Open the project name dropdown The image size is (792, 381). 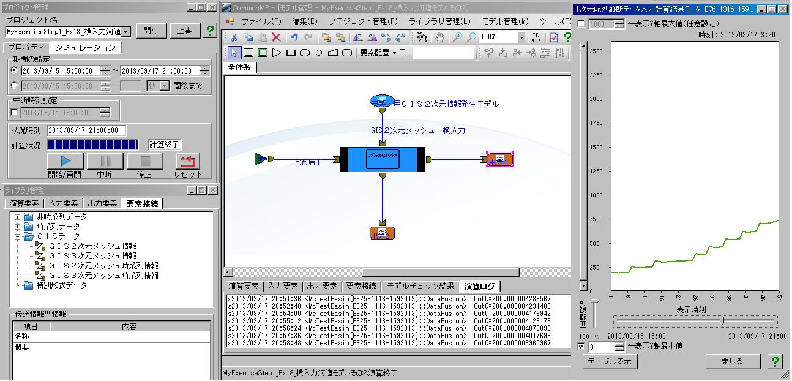pyautogui.click(x=126, y=31)
